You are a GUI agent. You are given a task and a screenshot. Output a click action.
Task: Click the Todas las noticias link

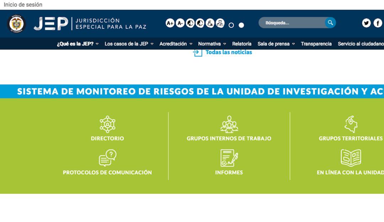point(228,52)
